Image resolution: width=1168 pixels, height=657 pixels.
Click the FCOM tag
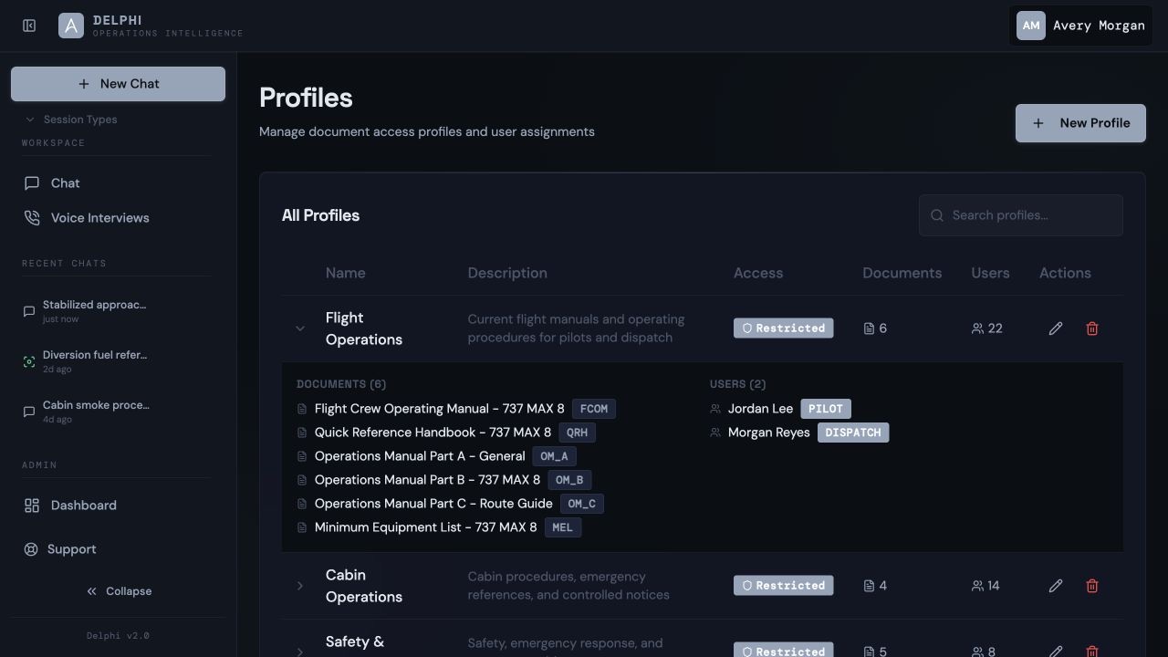(x=594, y=409)
